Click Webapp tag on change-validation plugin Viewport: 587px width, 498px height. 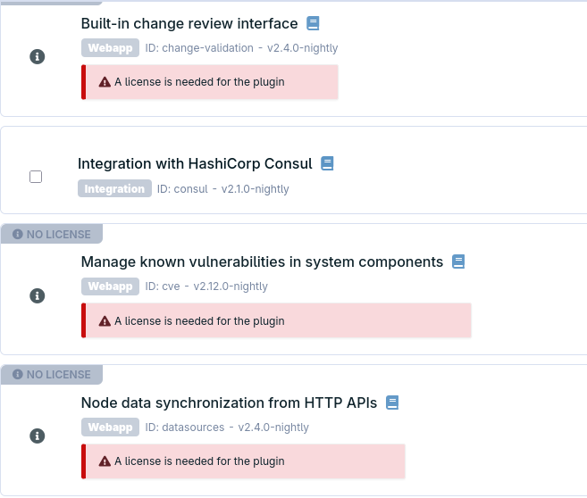pos(110,48)
